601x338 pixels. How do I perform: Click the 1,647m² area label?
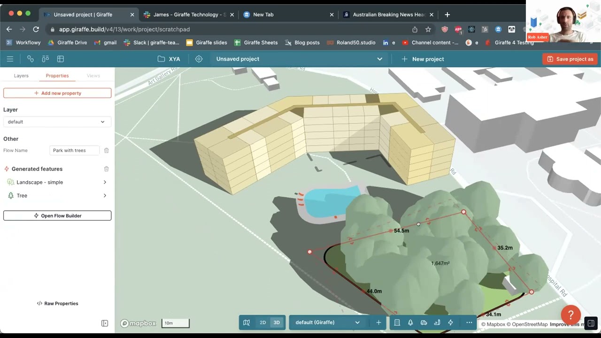pos(440,263)
